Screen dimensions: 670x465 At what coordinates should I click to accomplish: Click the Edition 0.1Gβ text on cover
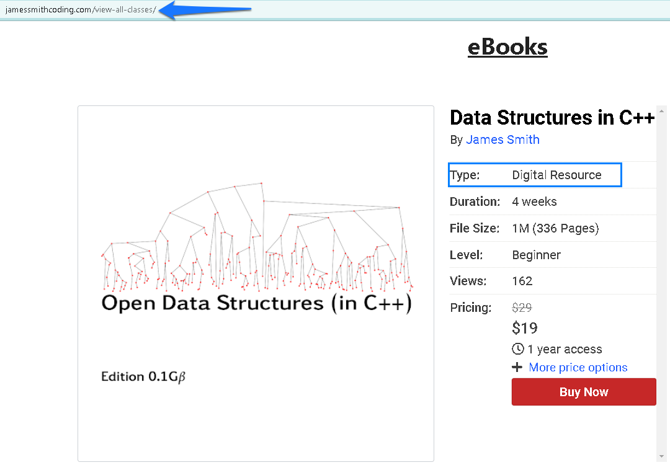pyautogui.click(x=143, y=376)
